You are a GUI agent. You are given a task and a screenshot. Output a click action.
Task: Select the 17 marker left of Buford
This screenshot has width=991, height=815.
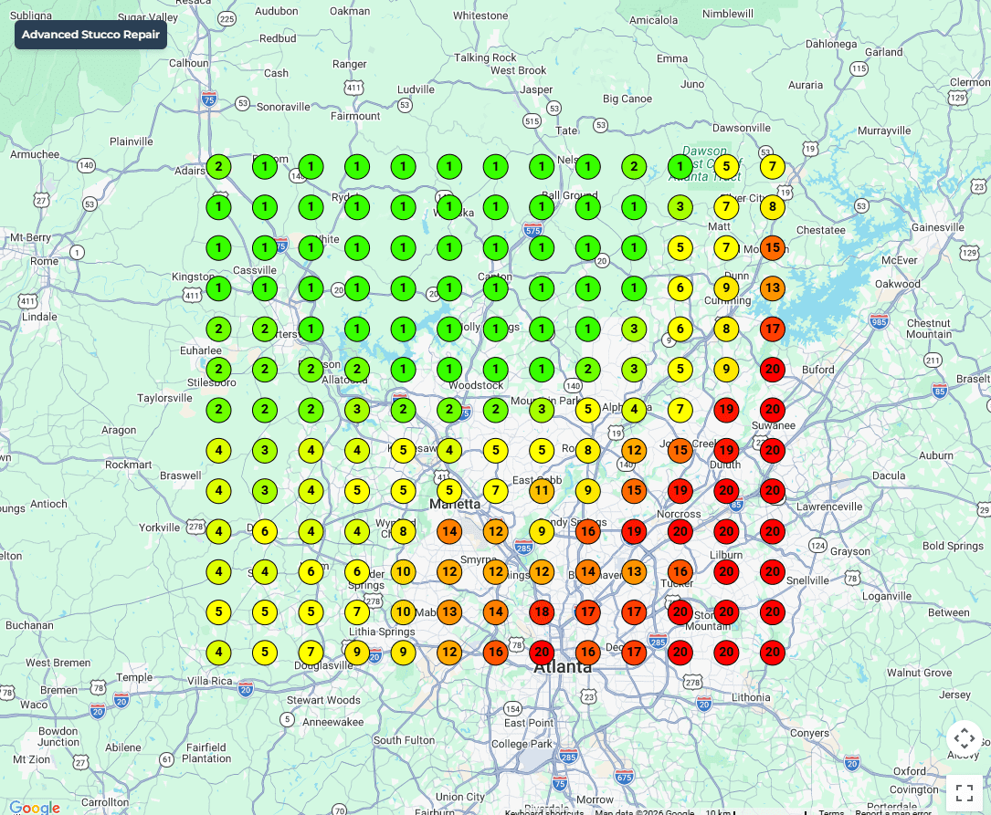pyautogui.click(x=773, y=329)
